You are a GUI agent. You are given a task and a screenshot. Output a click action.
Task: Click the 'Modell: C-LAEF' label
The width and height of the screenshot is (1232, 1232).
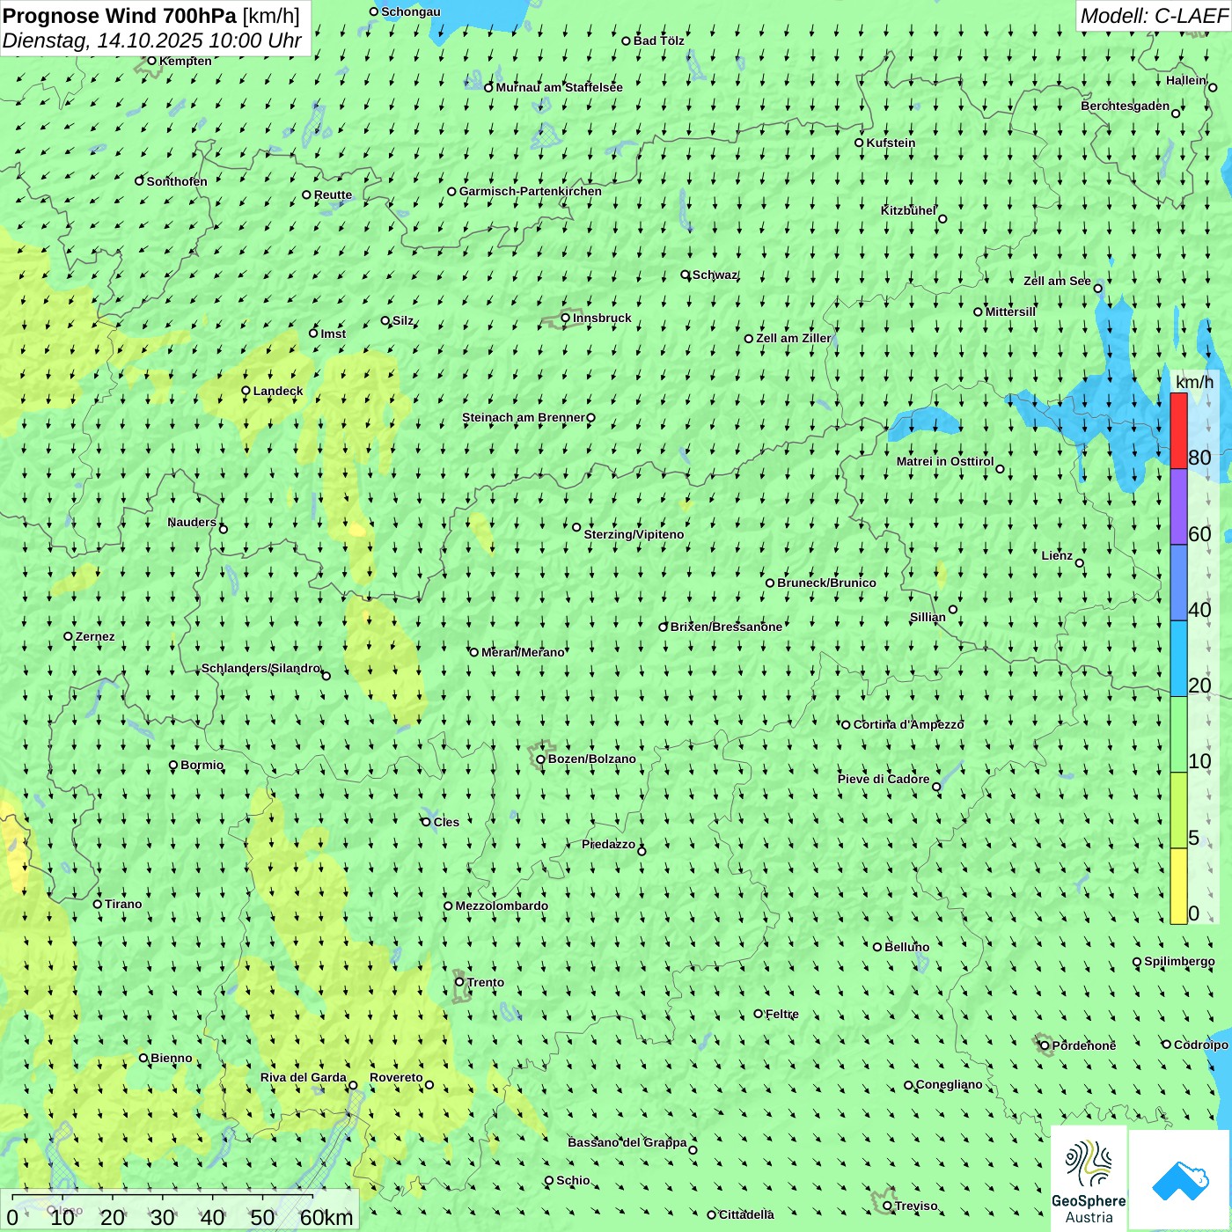point(1154,16)
